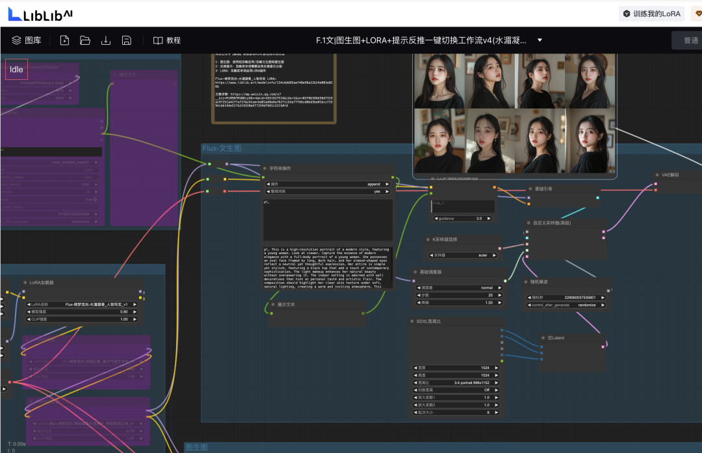Click the 图生图 group label

pos(196,447)
